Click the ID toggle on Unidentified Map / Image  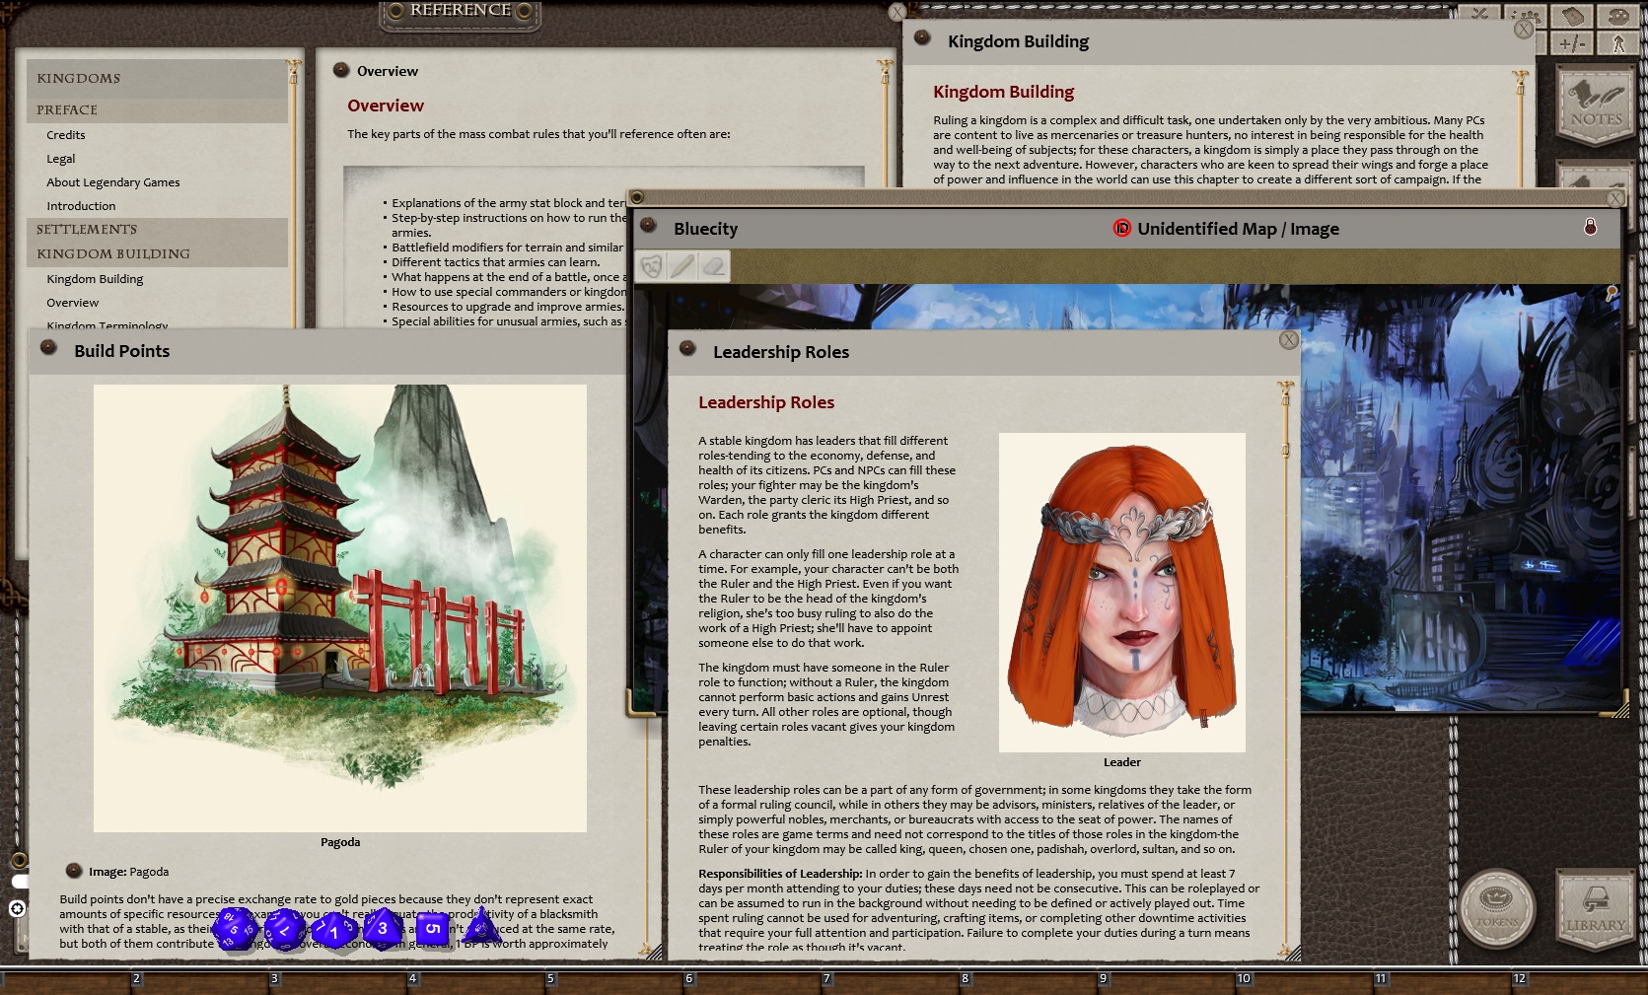pyautogui.click(x=1123, y=228)
